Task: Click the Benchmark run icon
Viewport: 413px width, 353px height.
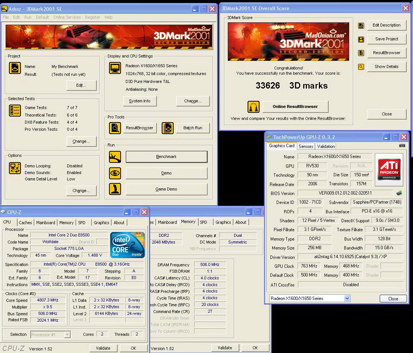Action: tap(115, 157)
